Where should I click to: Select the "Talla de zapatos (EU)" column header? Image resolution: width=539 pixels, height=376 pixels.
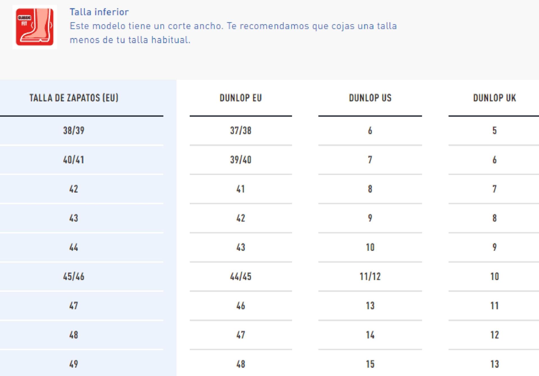coord(74,98)
